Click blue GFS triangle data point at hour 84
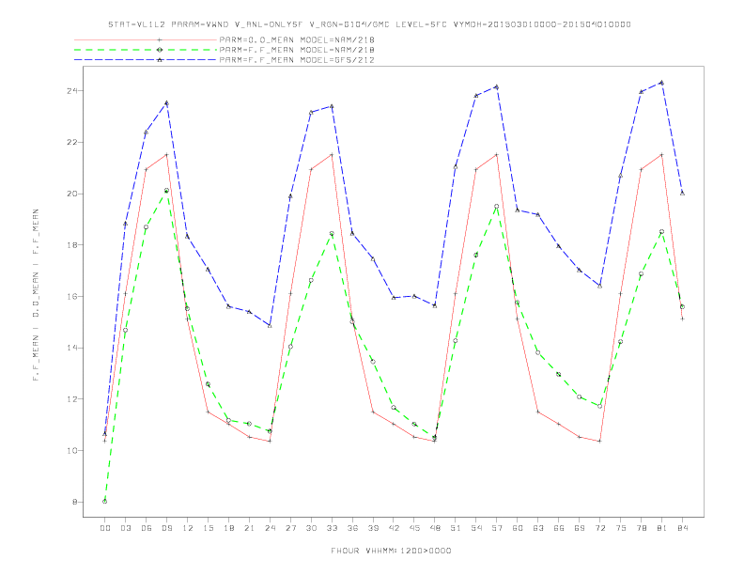The height and width of the screenshot is (575, 744). [682, 194]
